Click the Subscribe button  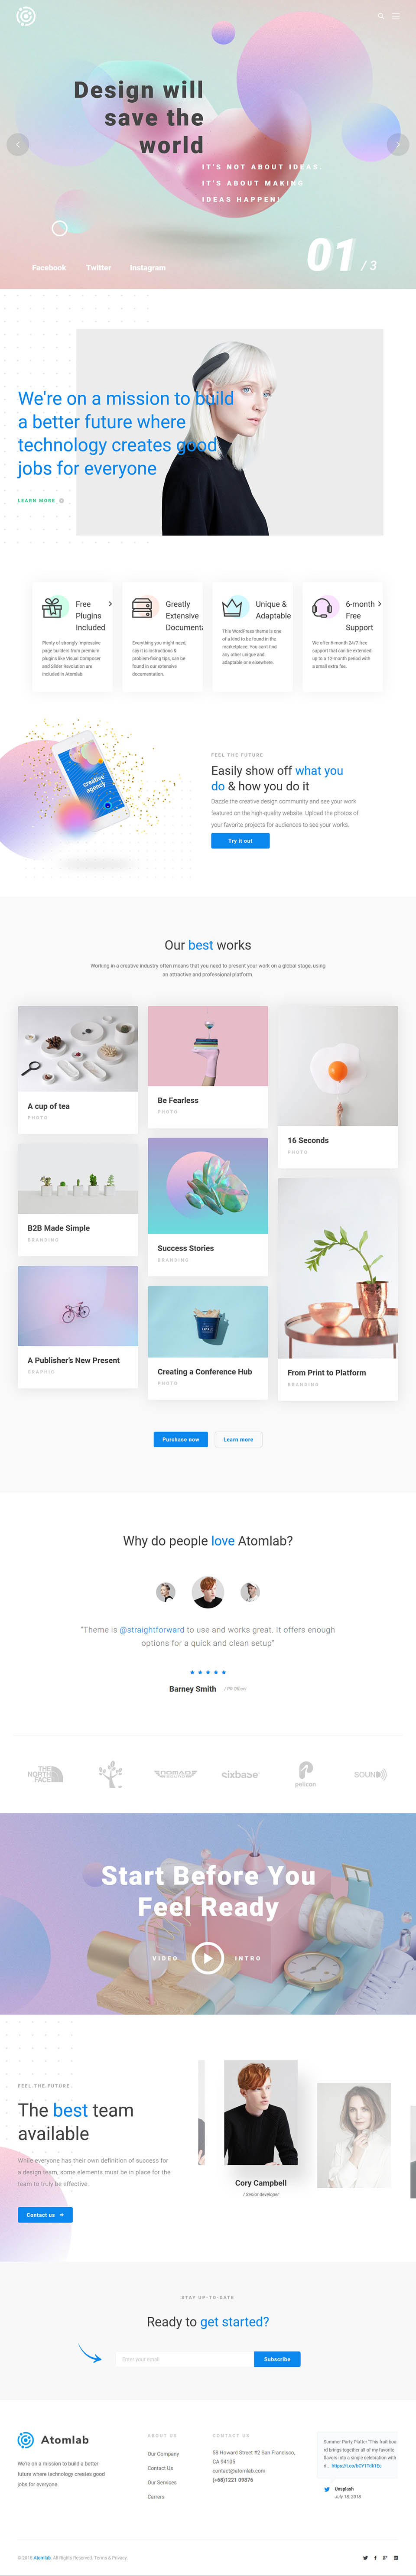click(277, 2359)
